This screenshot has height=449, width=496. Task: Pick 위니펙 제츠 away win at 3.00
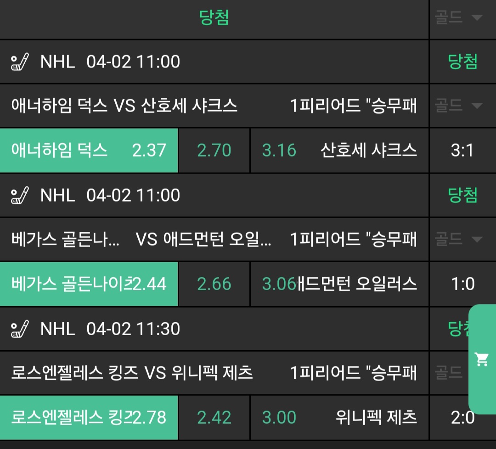[x=339, y=418]
